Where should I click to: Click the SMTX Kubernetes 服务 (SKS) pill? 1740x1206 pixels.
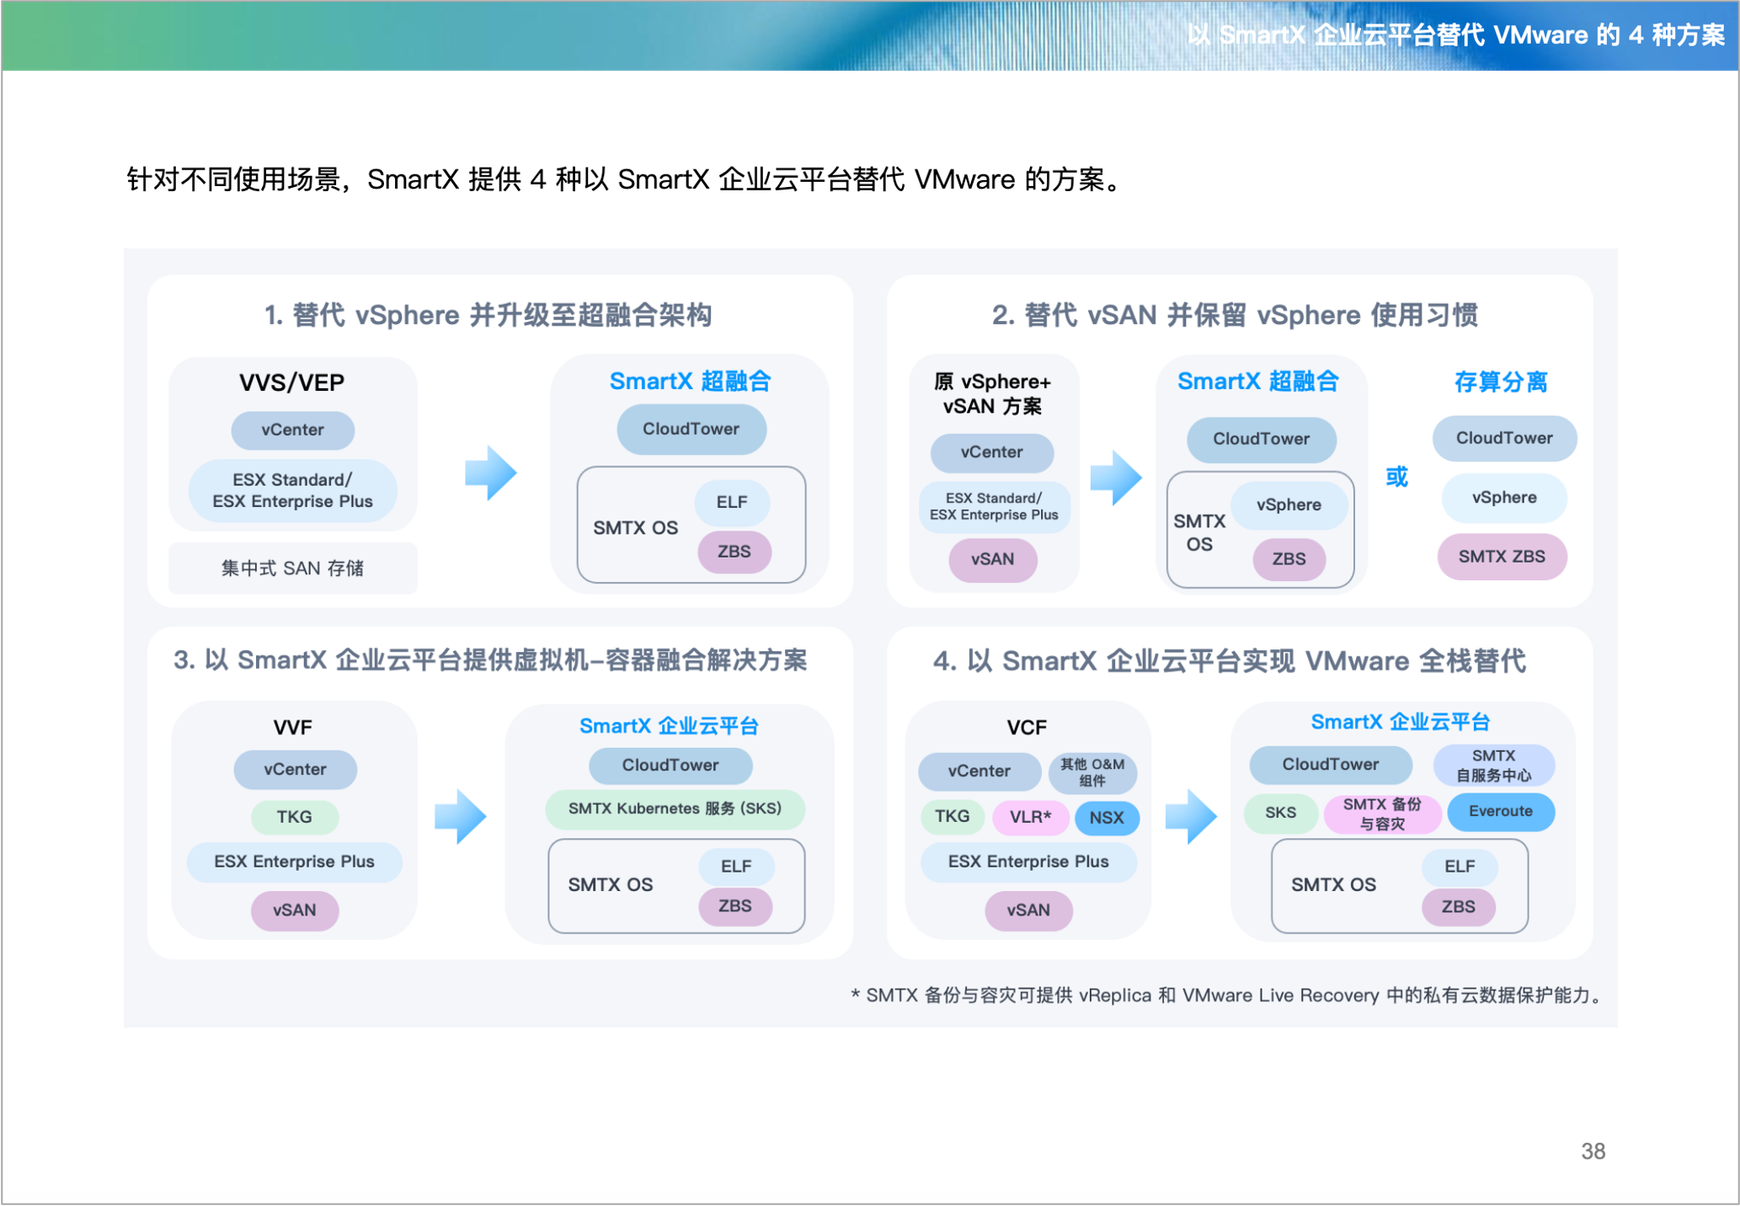tap(675, 809)
